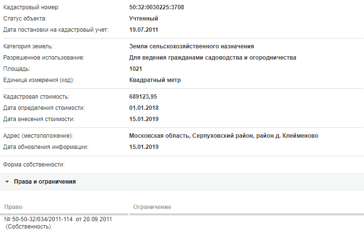Click the permitted use value text
Image resolution: width=364 pixels, height=231 pixels.
point(213,58)
